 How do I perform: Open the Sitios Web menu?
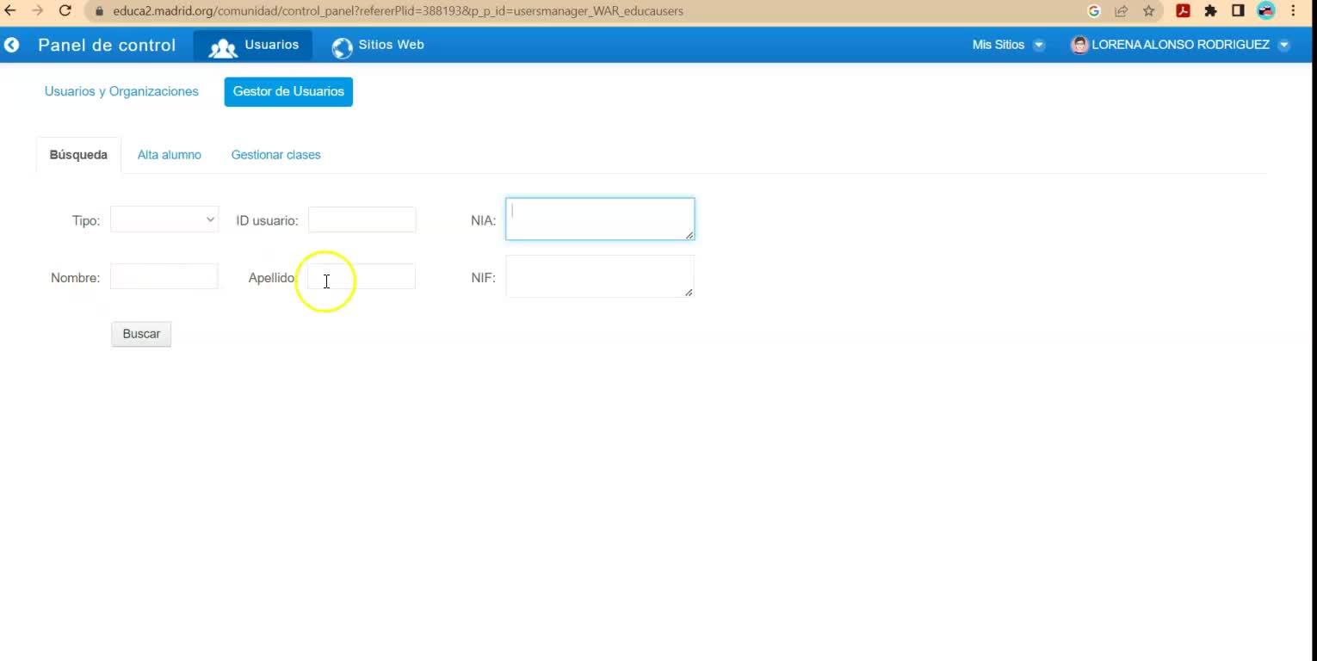(378, 46)
